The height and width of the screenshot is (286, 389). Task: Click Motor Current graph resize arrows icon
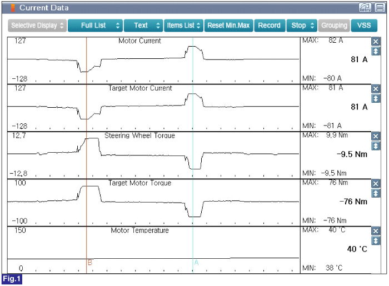[x=376, y=51]
